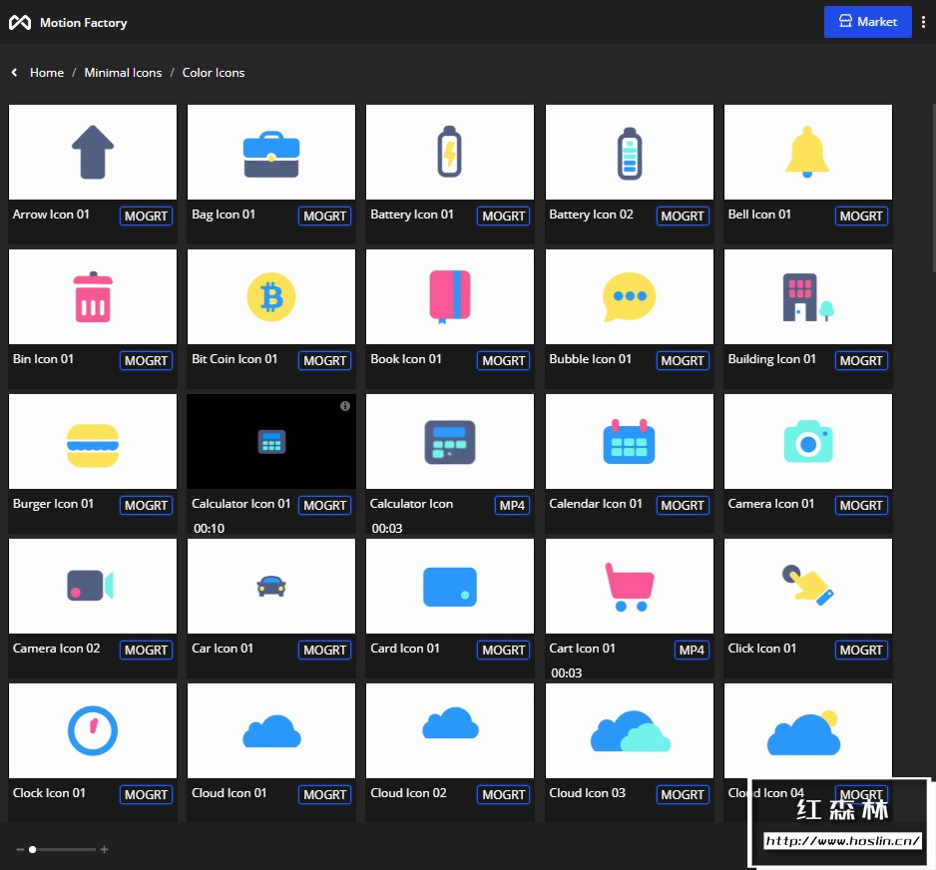Select the Burger Icon 01 thumbnail
Screen dimensions: 936x870
click(x=93, y=442)
